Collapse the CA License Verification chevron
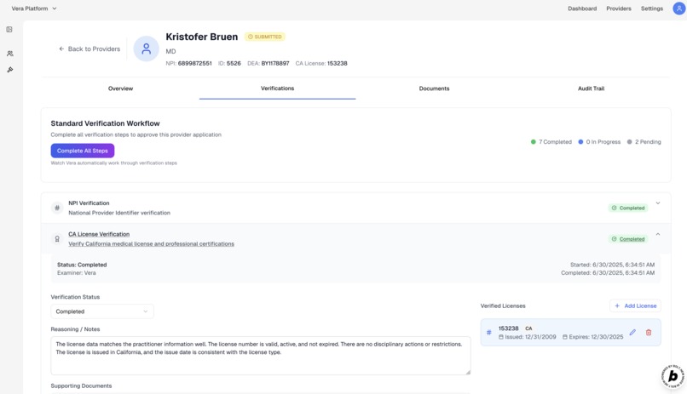 coord(658,234)
